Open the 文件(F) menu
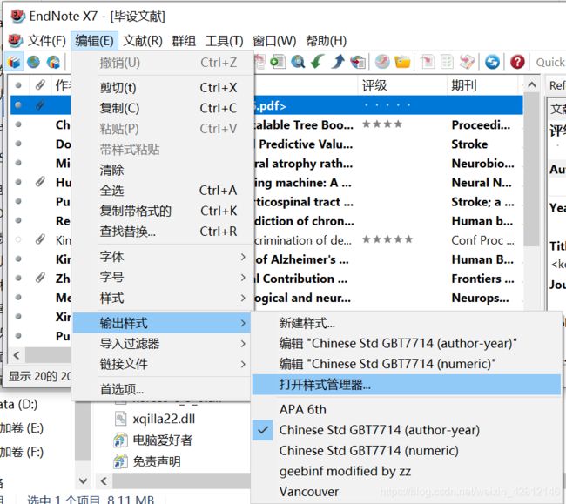The width and height of the screenshot is (566, 504). 46,41
